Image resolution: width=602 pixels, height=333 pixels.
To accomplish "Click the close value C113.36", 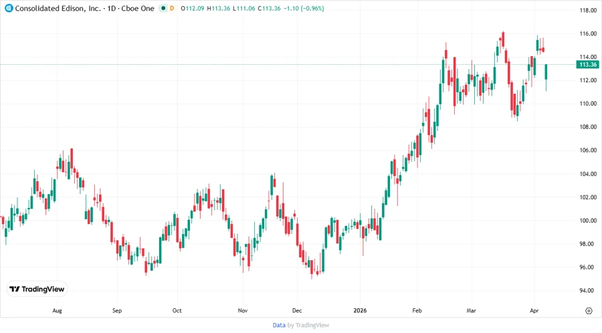I will point(269,9).
